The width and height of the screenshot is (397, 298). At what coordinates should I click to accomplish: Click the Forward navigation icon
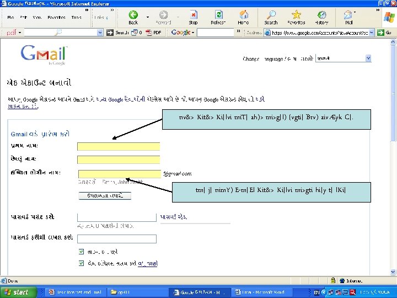(163, 15)
